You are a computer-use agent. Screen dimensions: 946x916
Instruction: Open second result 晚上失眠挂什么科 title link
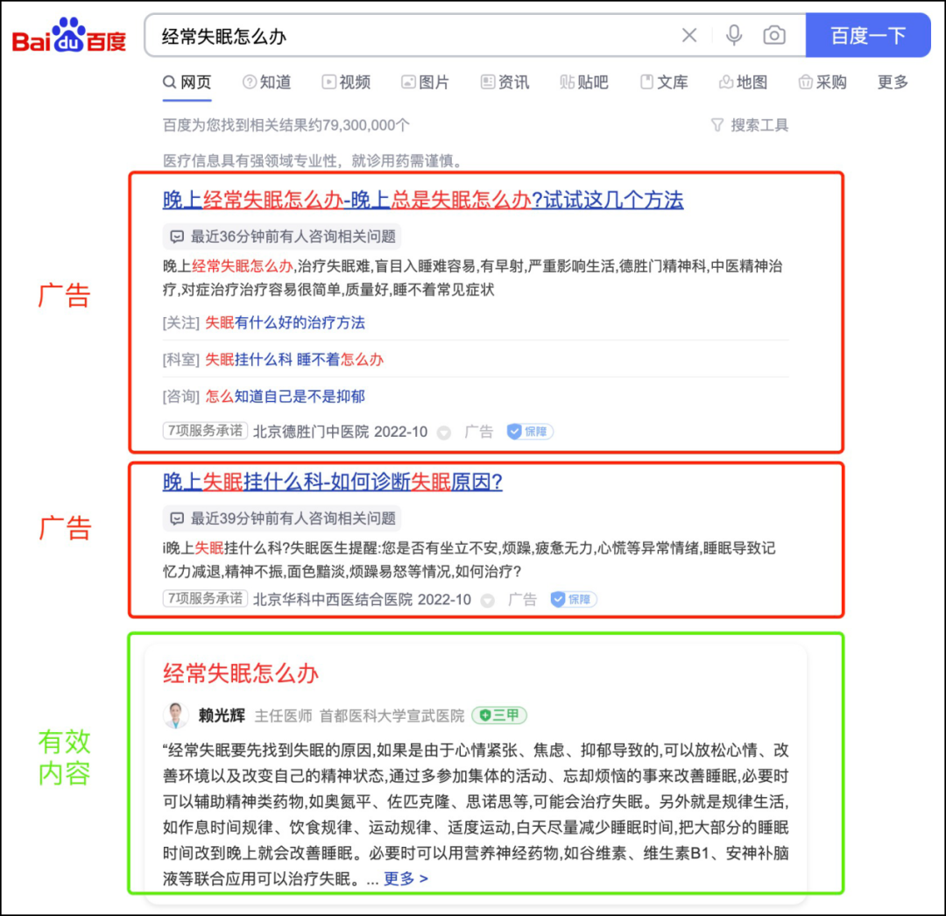coord(333,482)
